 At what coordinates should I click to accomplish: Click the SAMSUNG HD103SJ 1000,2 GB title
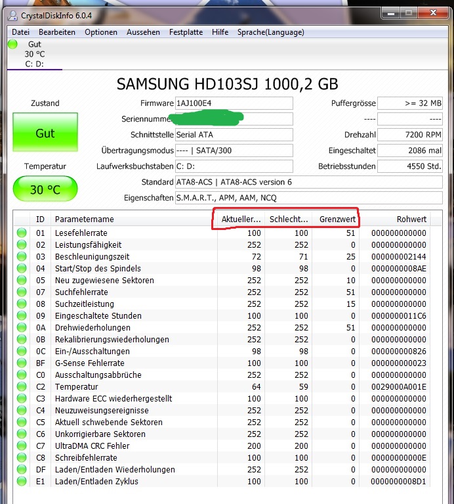coord(227,84)
